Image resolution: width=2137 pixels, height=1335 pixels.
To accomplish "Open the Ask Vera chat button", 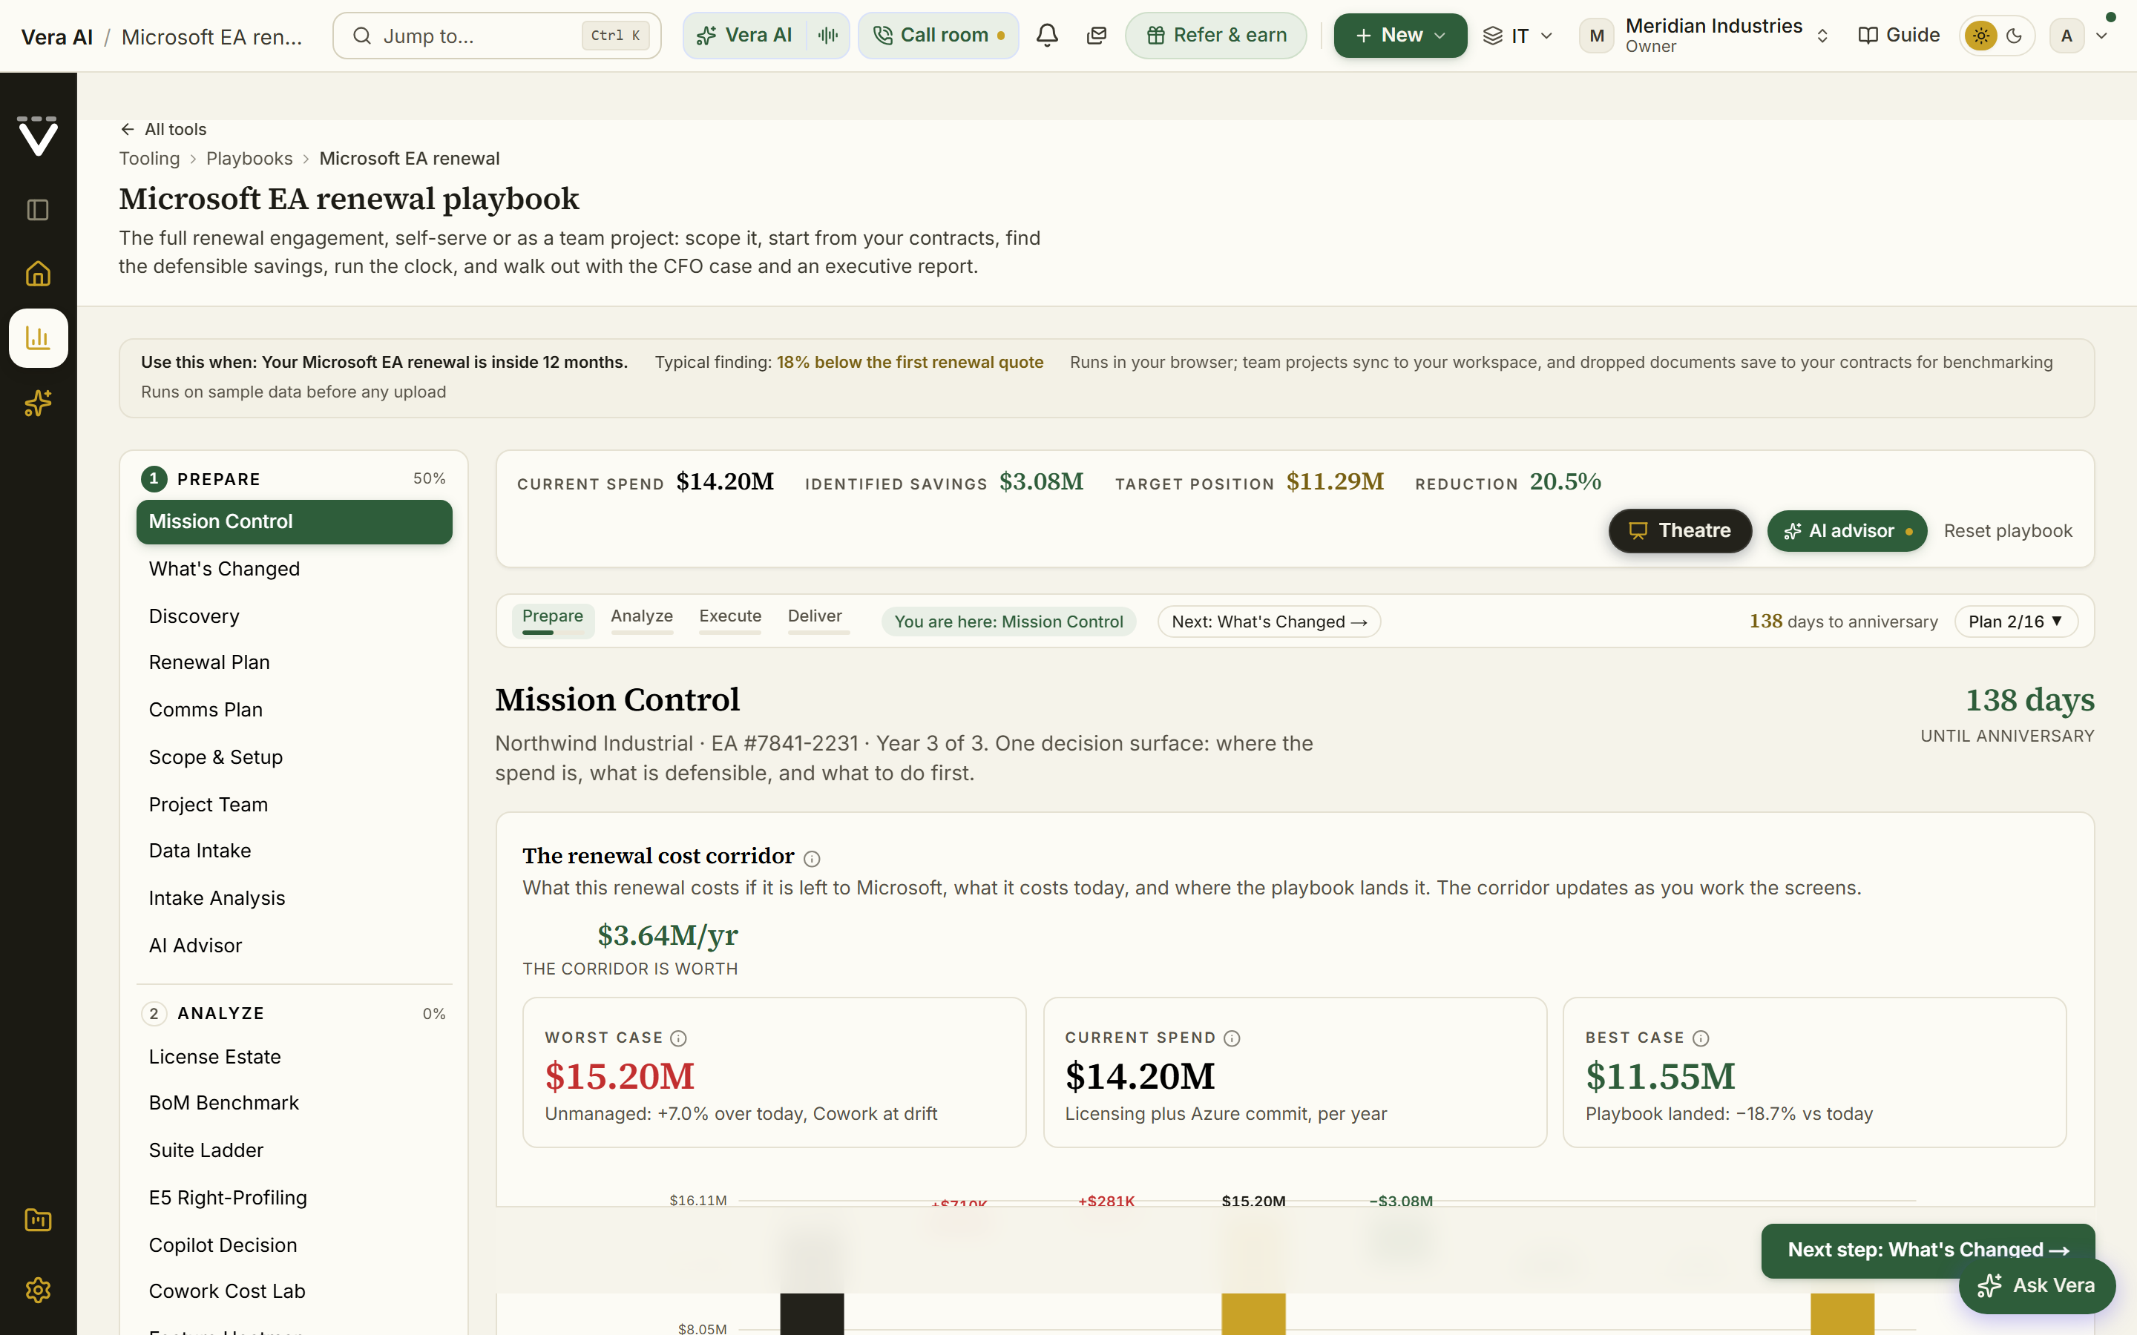I will tap(2036, 1285).
